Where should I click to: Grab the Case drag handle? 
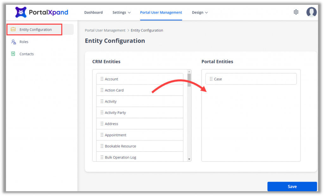point(211,79)
